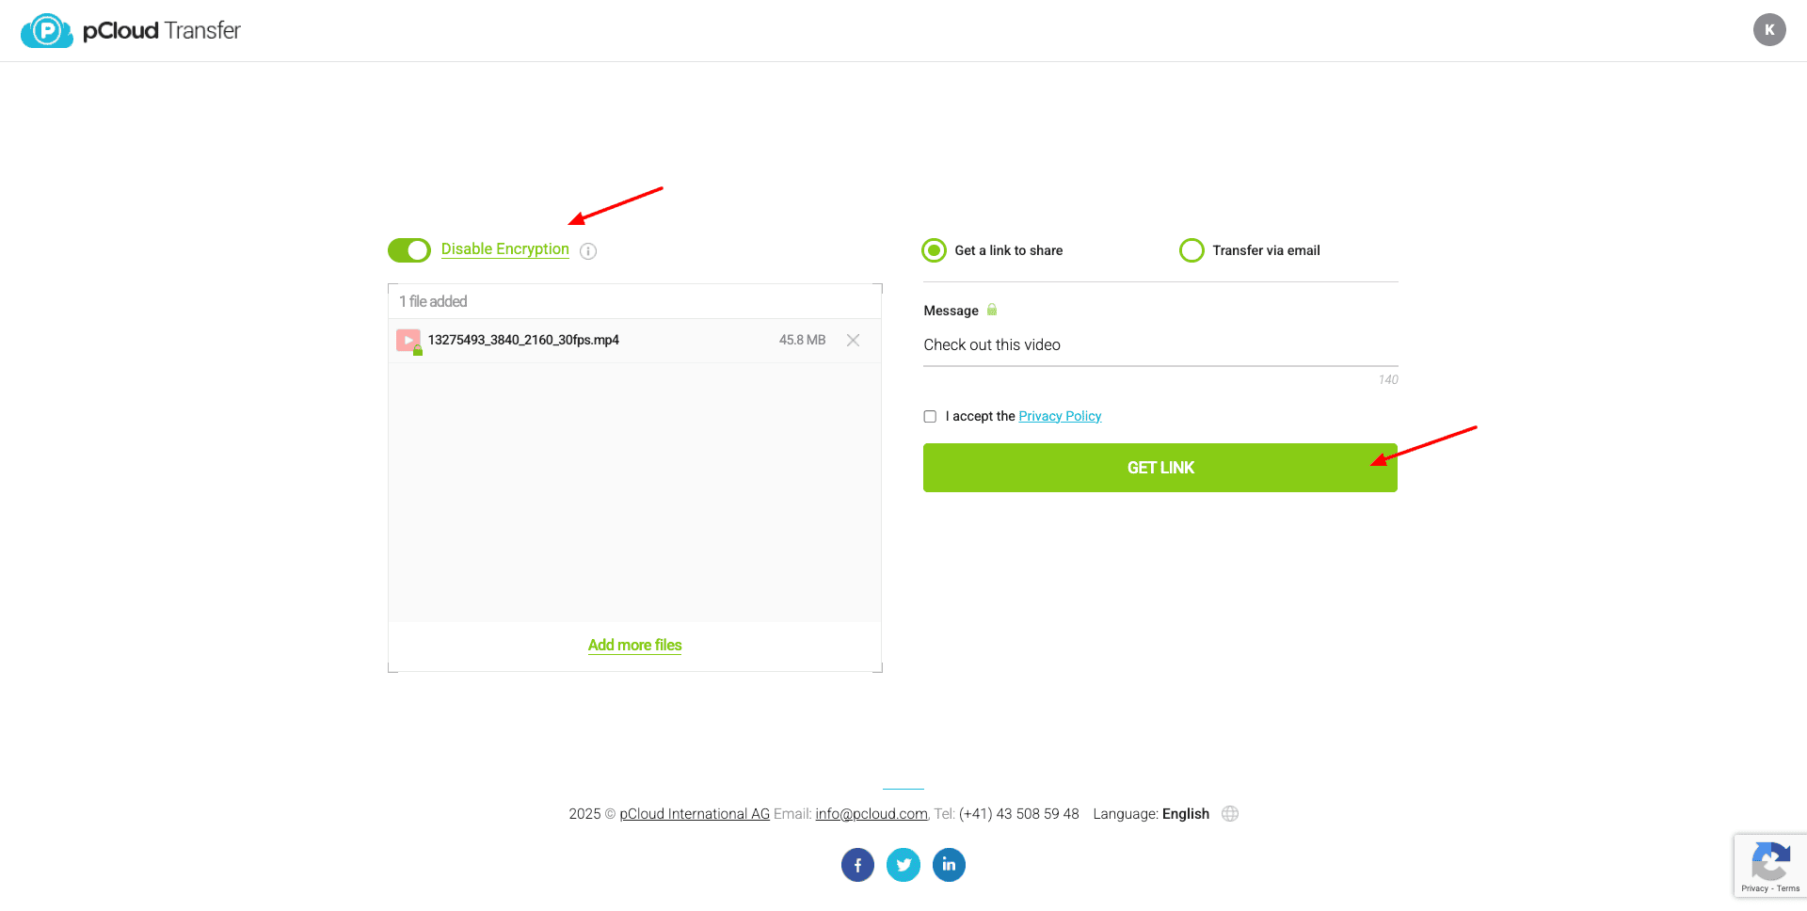
Task: Click the pCloud Transfer logo
Action: point(131,31)
